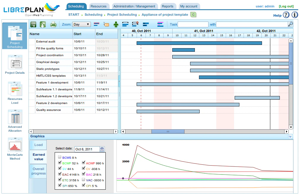Screen dimensions: 300x195
Task: Click the green floppy-disk save icon
Action: pyautogui.click(x=33, y=24)
